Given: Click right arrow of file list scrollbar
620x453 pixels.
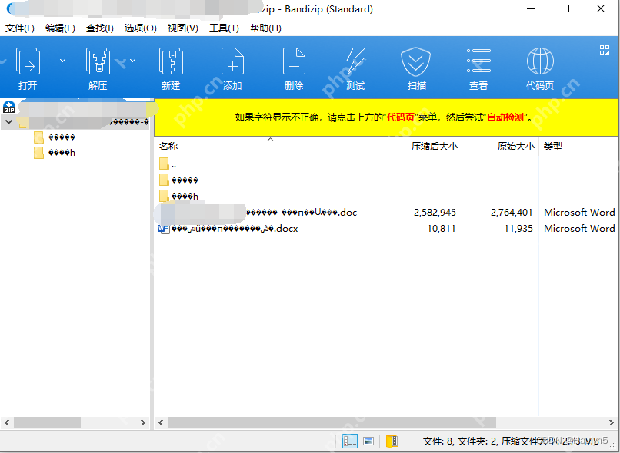Looking at the screenshot, I should coord(612,422).
